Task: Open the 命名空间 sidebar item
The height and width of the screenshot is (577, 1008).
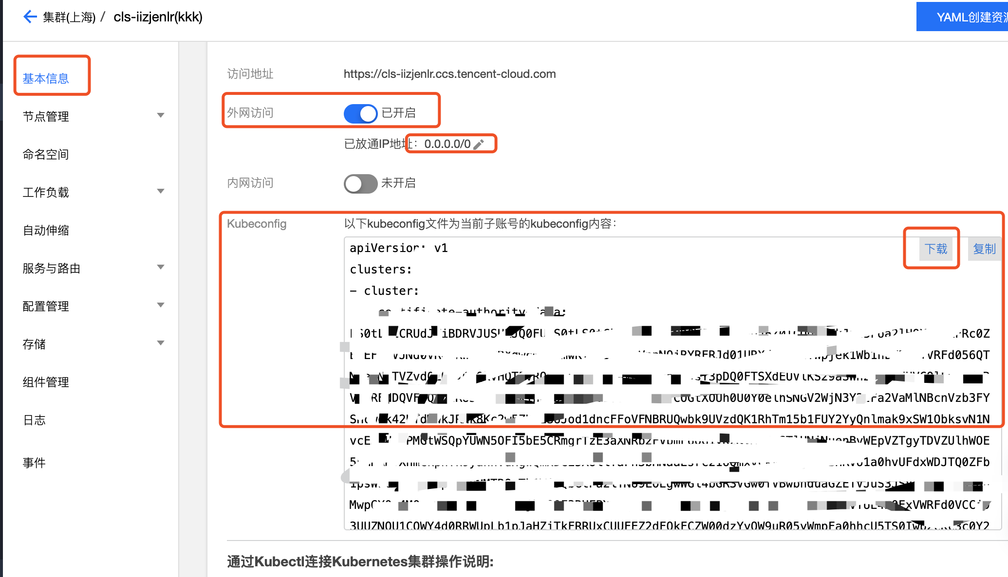Action: pos(46,154)
